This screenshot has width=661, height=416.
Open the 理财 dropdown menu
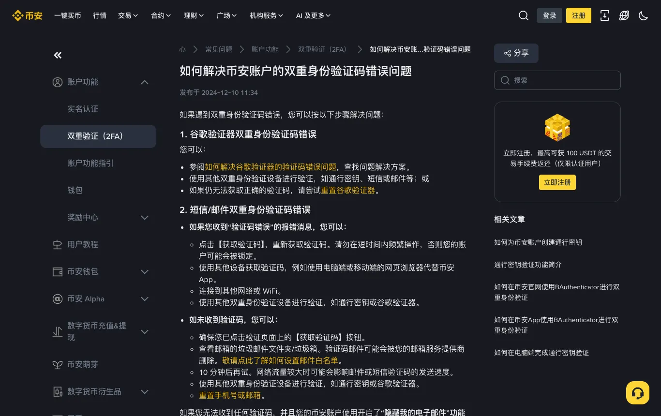click(x=194, y=15)
